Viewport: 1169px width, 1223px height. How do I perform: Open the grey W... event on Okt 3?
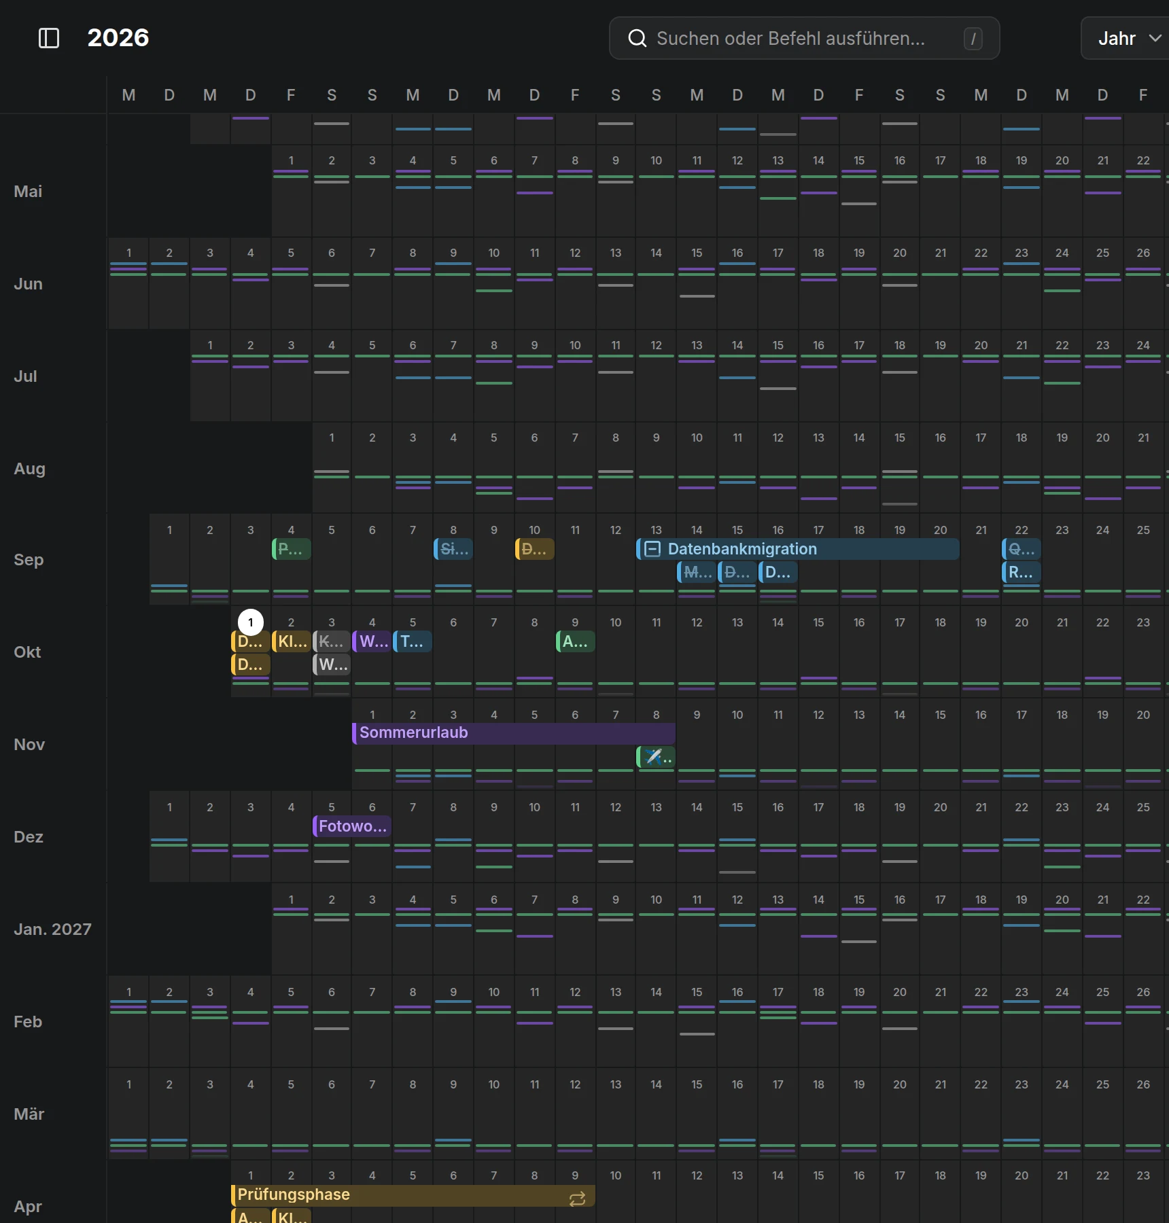[x=332, y=664]
